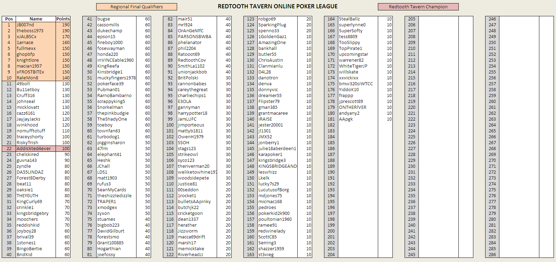Click the Points column header

(63, 19)
